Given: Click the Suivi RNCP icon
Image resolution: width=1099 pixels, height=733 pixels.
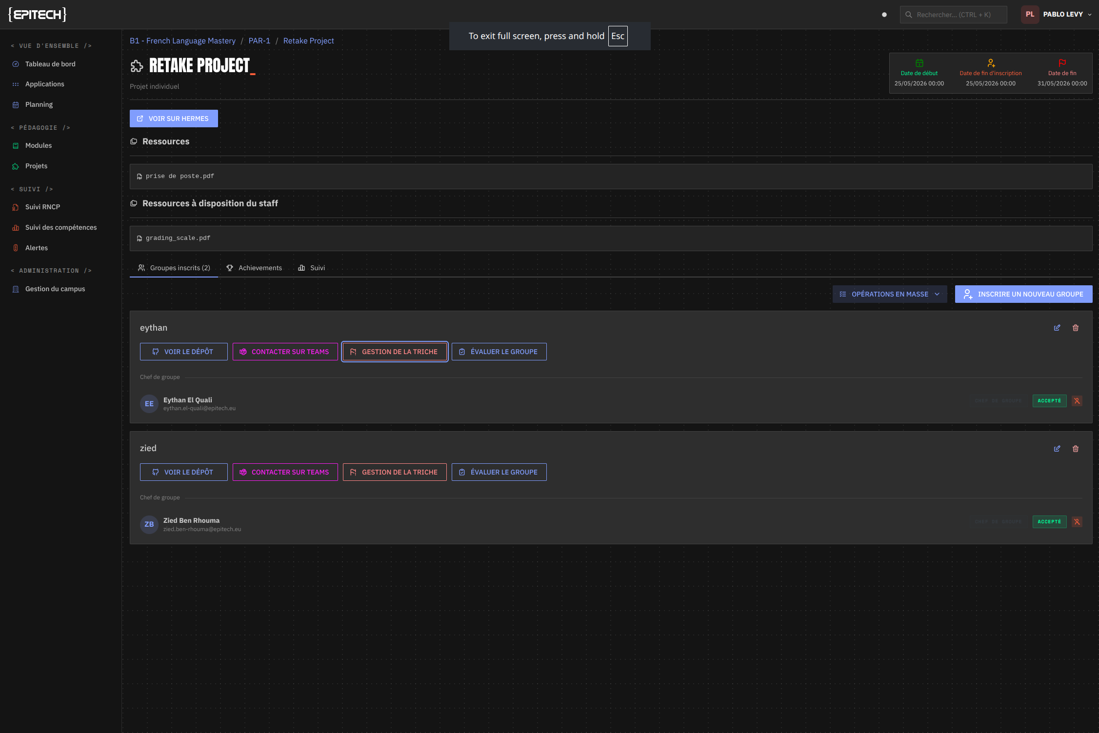Looking at the screenshot, I should coord(16,207).
